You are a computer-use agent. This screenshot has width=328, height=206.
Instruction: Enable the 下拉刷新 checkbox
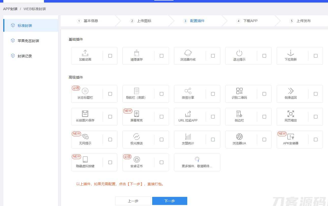click(x=316, y=56)
